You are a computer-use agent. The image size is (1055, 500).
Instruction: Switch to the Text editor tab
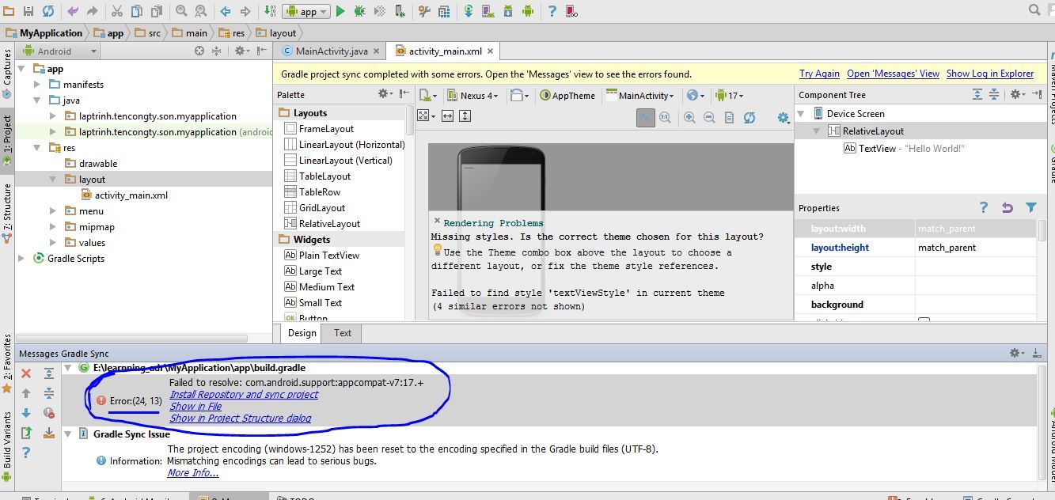coord(342,333)
